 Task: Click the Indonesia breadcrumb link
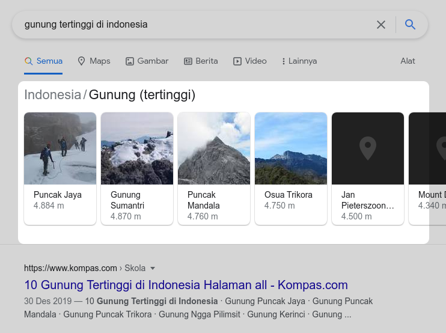click(x=52, y=95)
